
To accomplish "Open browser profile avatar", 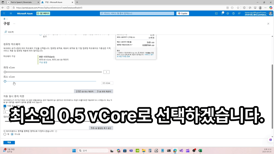I will click(x=260, y=8).
